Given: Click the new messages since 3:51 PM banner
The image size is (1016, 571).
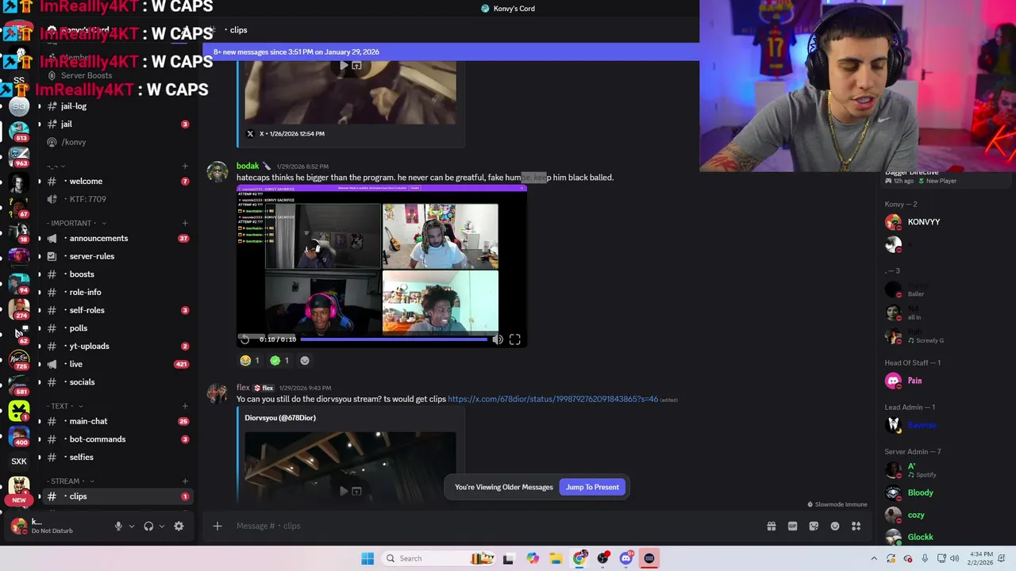Looking at the screenshot, I should (451, 52).
